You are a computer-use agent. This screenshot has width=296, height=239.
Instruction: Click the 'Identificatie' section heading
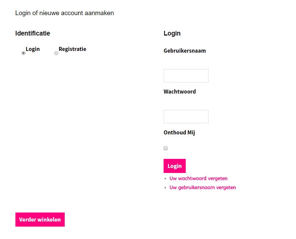click(x=33, y=33)
